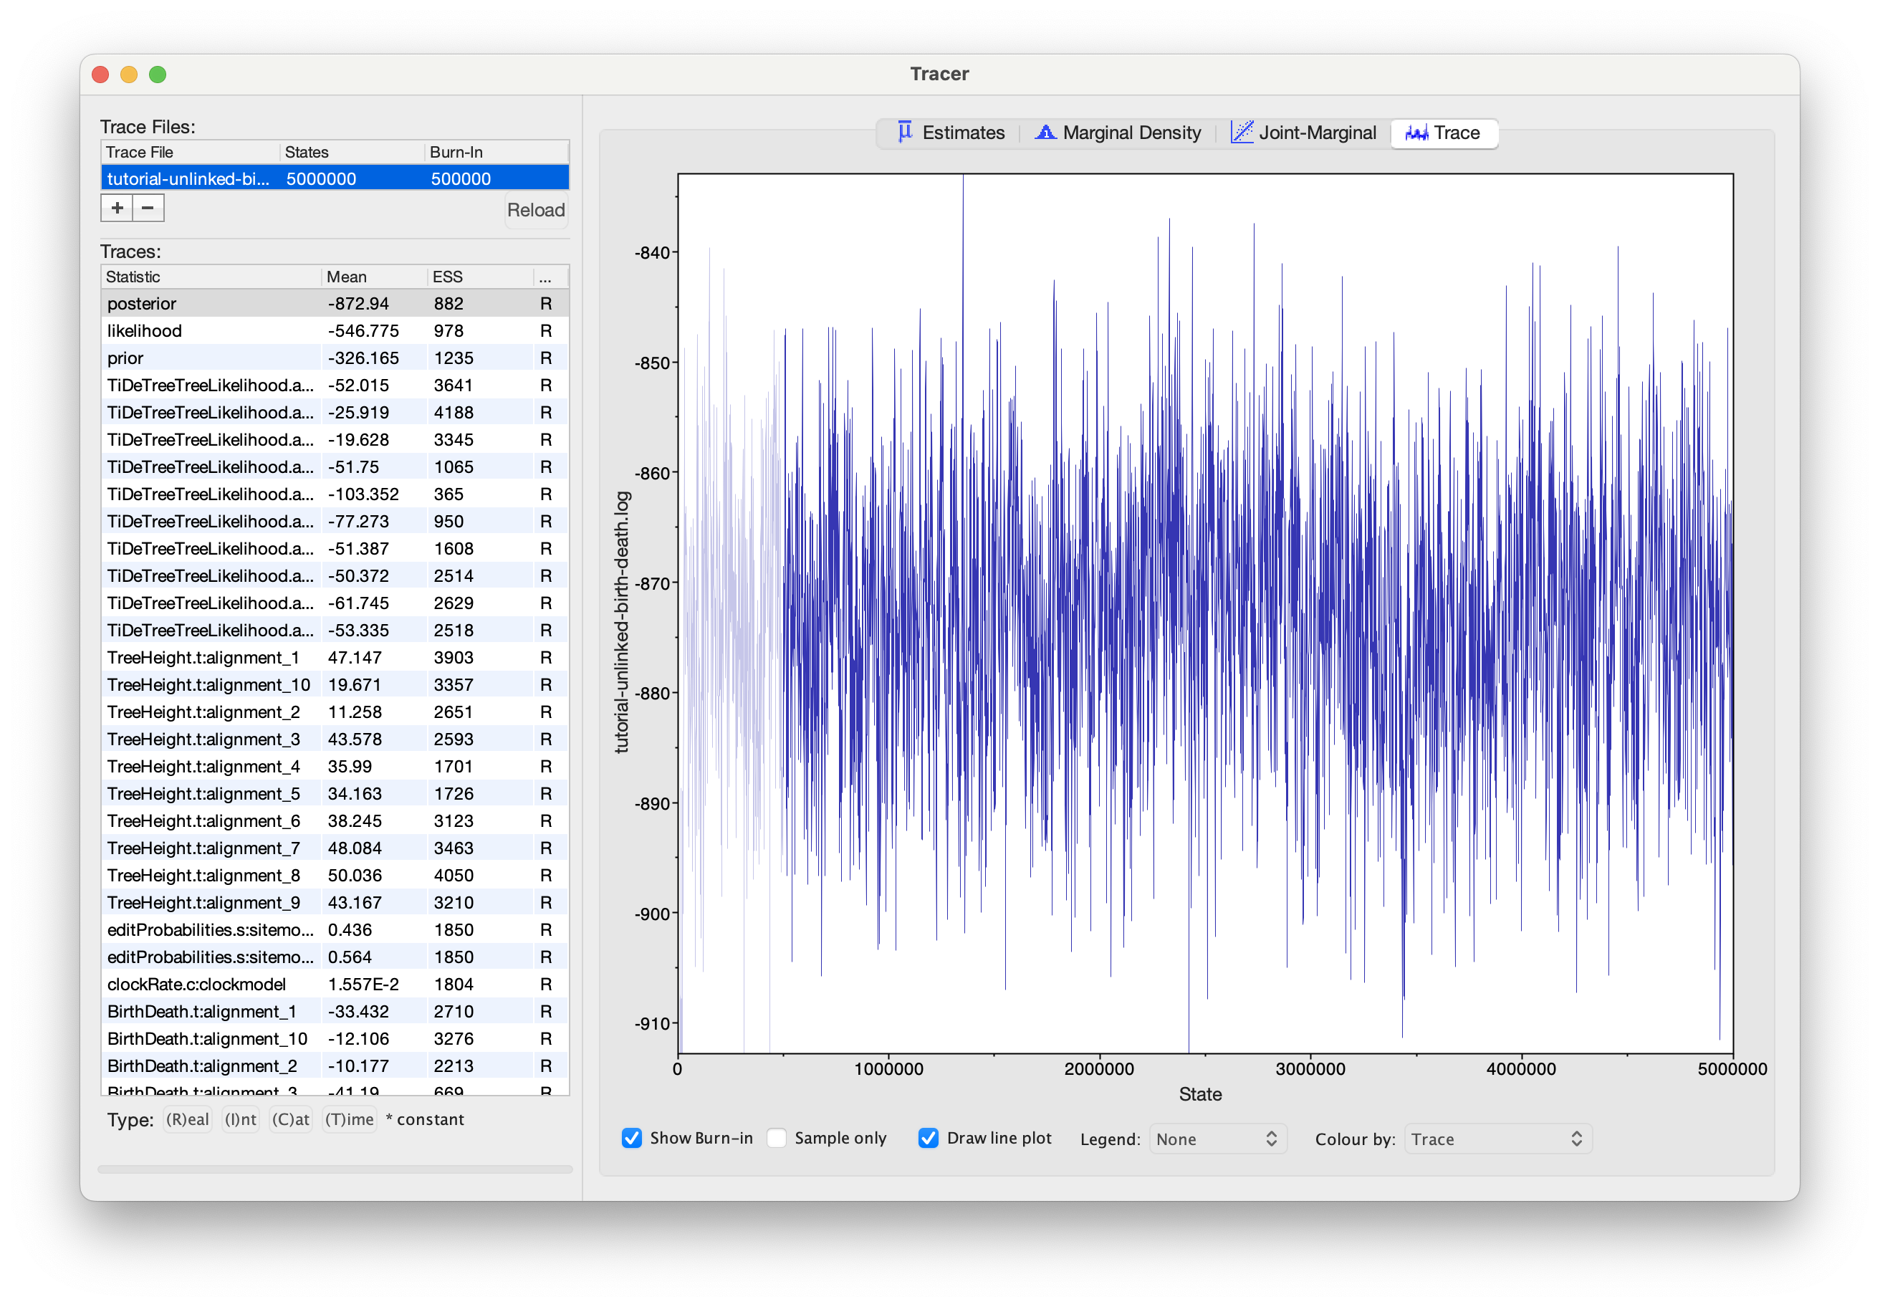The height and width of the screenshot is (1307, 1880).
Task: Set trace type to (R)eal
Action: coord(188,1119)
